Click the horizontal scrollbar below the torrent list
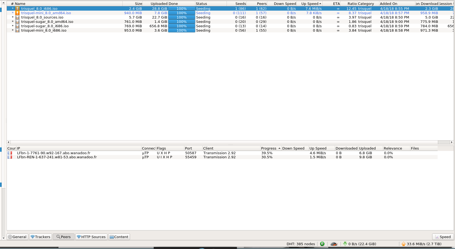 coord(218,142)
